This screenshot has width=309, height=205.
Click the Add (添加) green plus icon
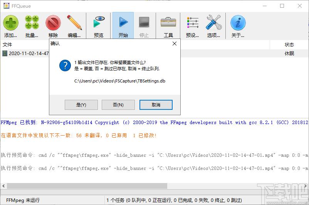click(x=11, y=23)
